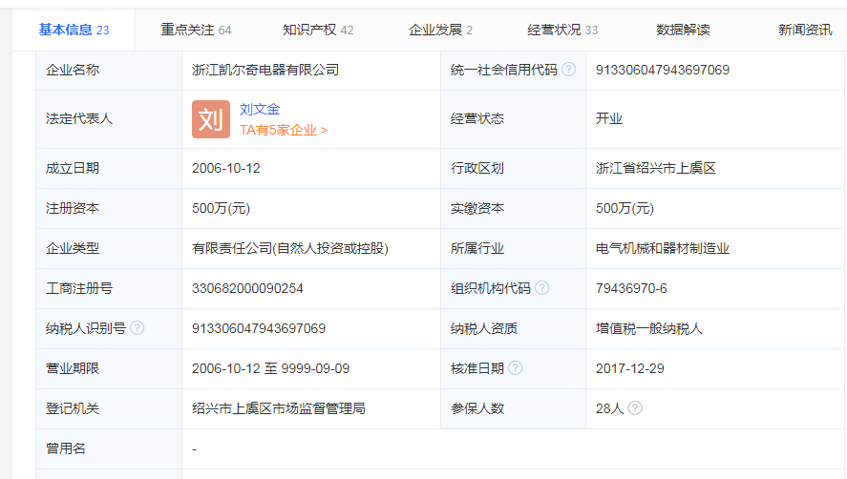
Task: Click the 28人 insured count
Action: (609, 408)
